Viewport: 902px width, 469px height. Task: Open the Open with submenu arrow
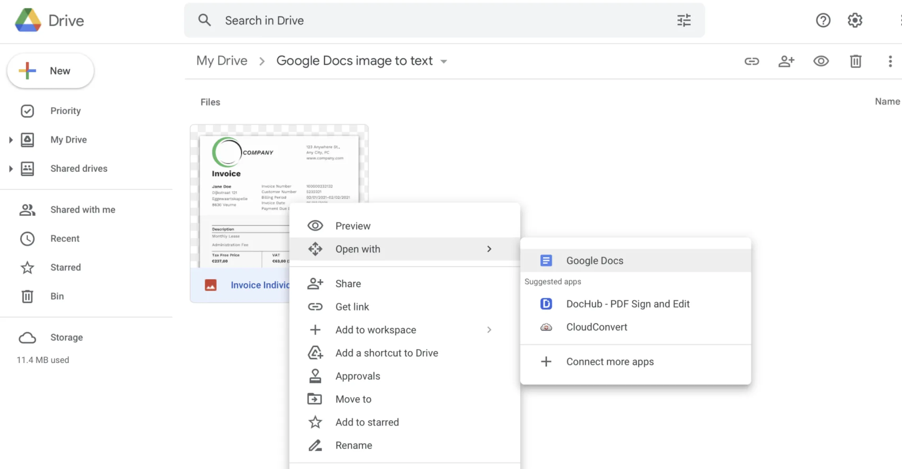coord(489,249)
